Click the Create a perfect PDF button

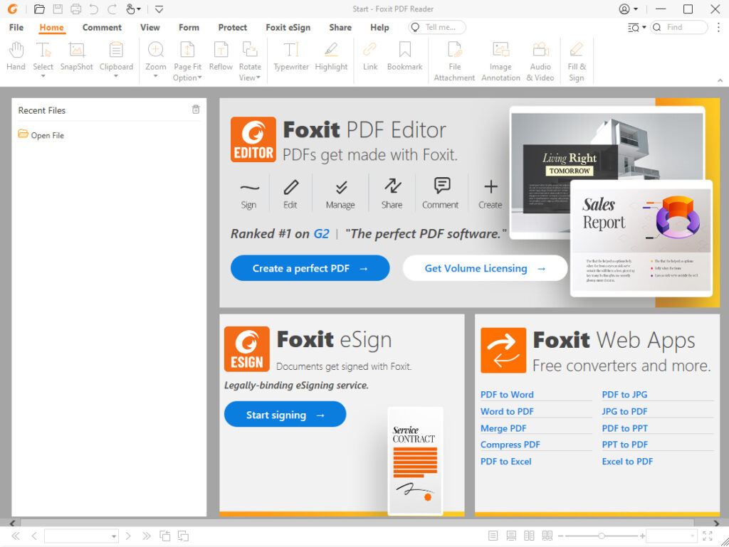click(310, 268)
